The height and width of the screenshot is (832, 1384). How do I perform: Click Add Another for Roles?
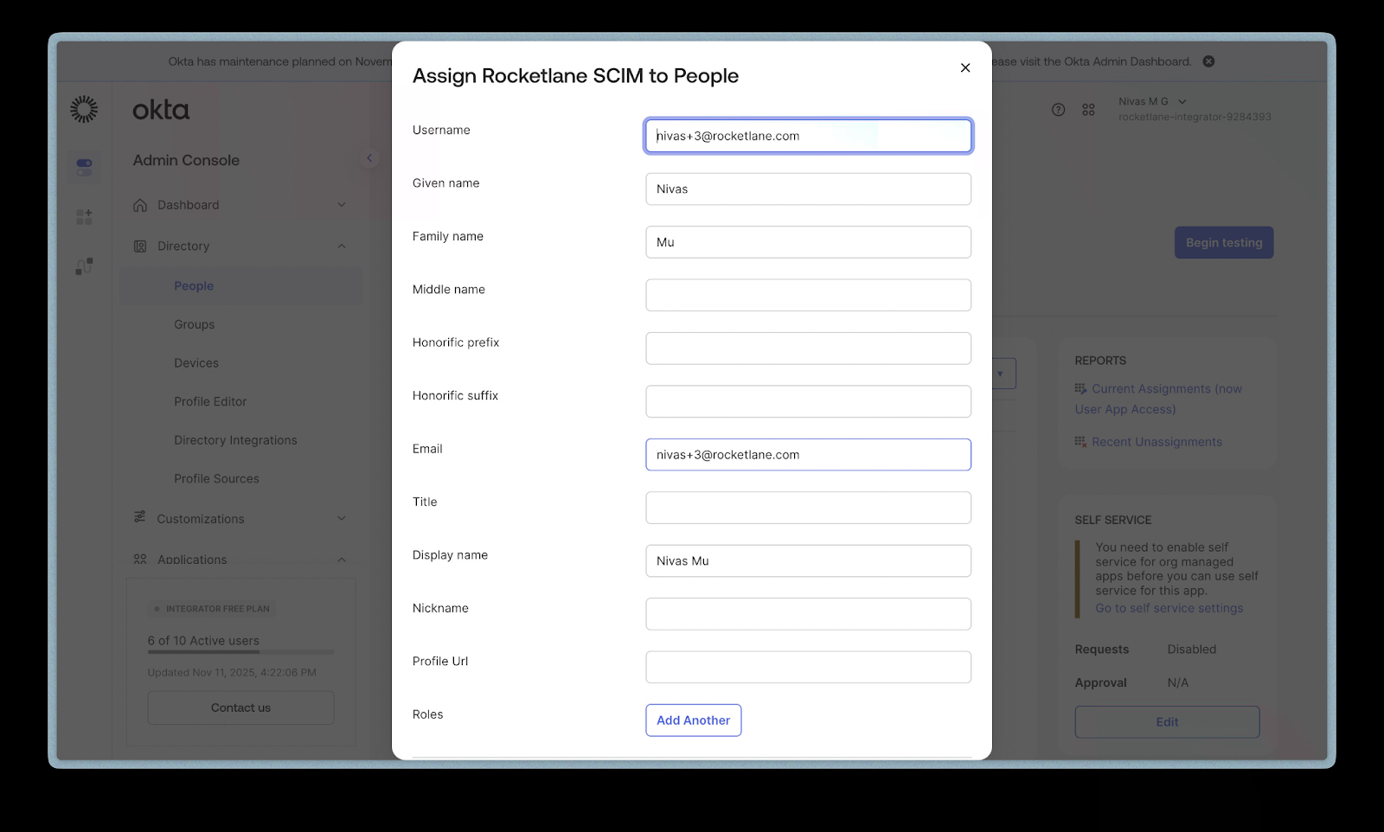[x=694, y=720]
